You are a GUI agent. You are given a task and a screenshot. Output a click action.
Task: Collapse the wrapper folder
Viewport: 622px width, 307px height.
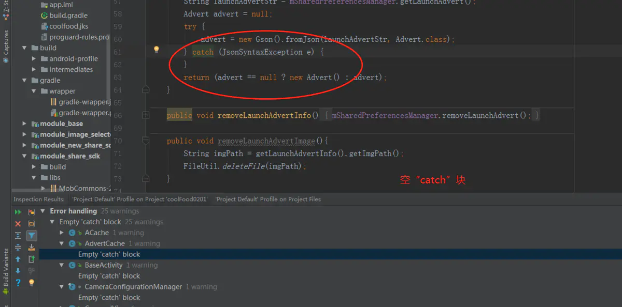(34, 91)
